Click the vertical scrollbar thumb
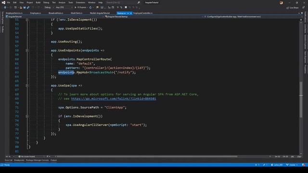This screenshot has width=308, height=173. coord(301,99)
